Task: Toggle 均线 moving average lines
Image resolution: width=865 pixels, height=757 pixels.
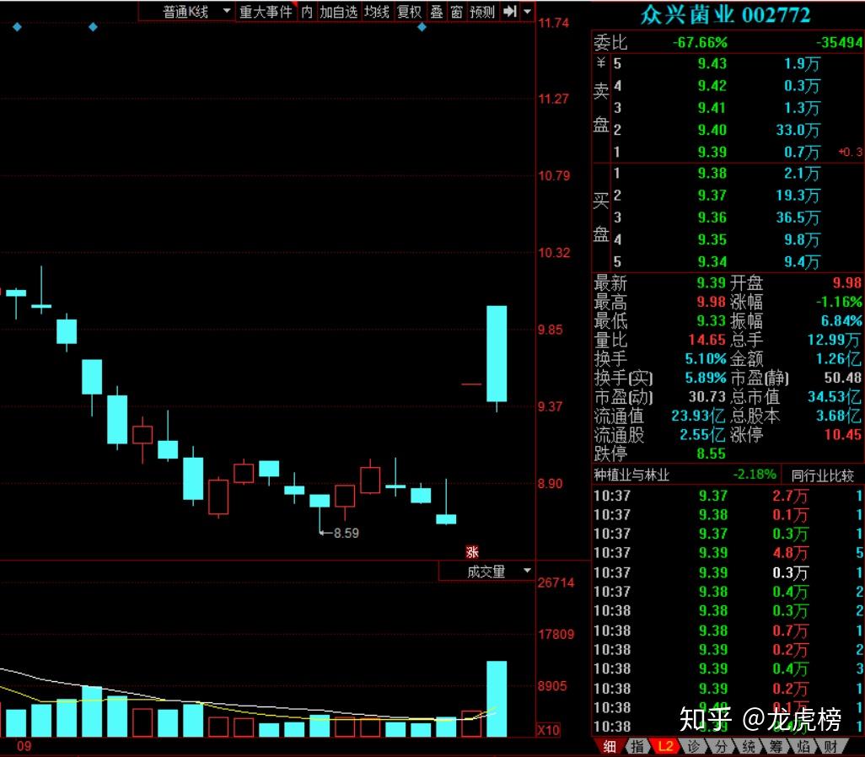Action: point(377,11)
